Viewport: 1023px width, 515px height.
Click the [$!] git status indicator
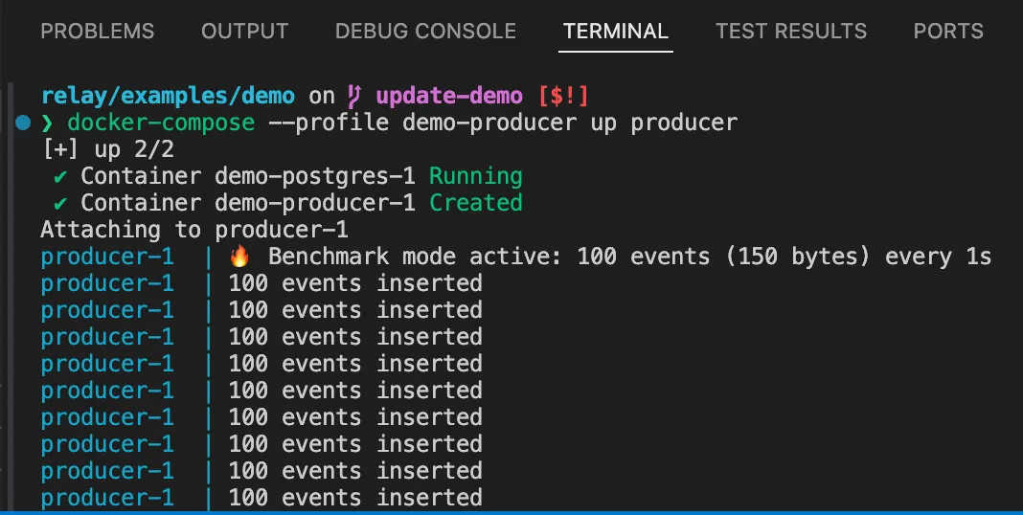pyautogui.click(x=563, y=96)
